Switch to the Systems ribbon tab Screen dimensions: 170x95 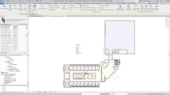(24, 3)
